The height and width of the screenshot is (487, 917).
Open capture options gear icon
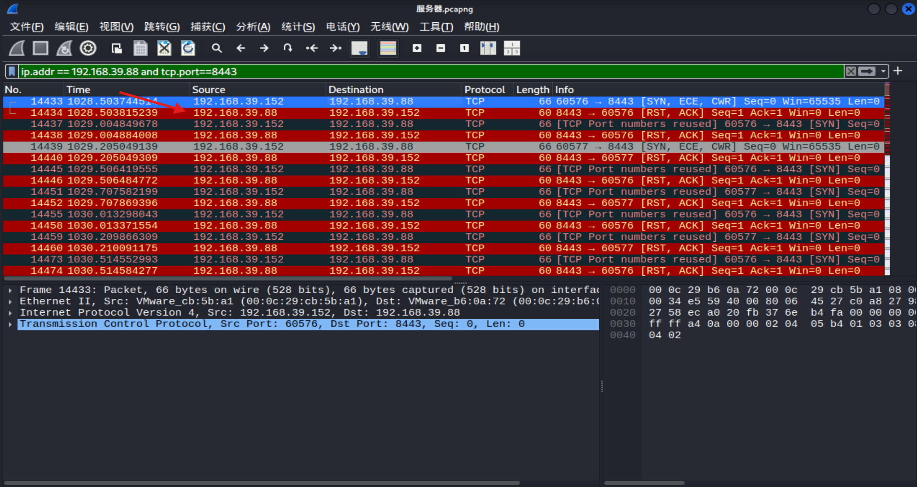(x=88, y=48)
